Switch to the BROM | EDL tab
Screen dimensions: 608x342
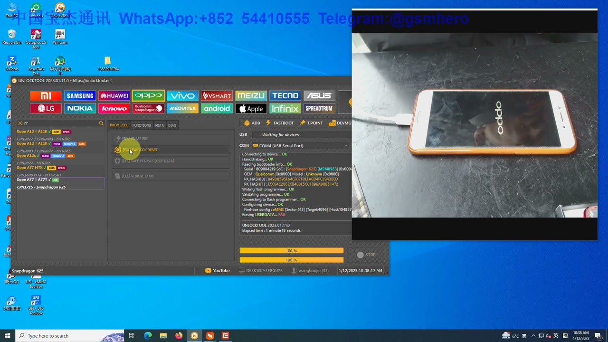pos(119,125)
